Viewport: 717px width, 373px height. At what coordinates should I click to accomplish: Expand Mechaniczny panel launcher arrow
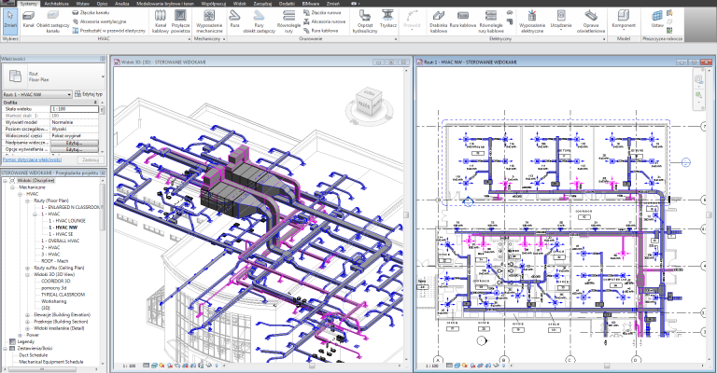tap(224, 39)
